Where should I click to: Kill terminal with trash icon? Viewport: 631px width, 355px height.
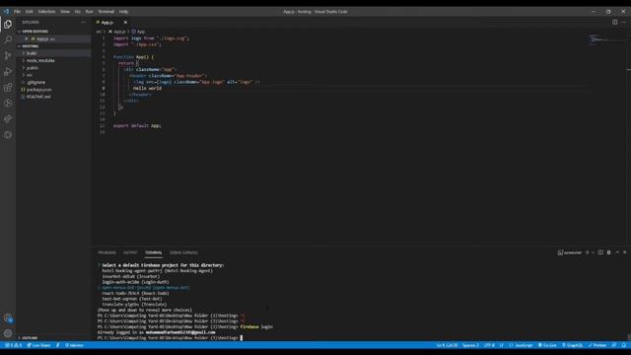[x=608, y=252]
